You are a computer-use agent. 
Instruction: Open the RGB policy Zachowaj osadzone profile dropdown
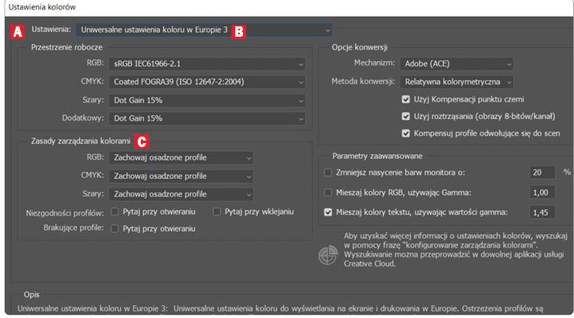(181, 157)
